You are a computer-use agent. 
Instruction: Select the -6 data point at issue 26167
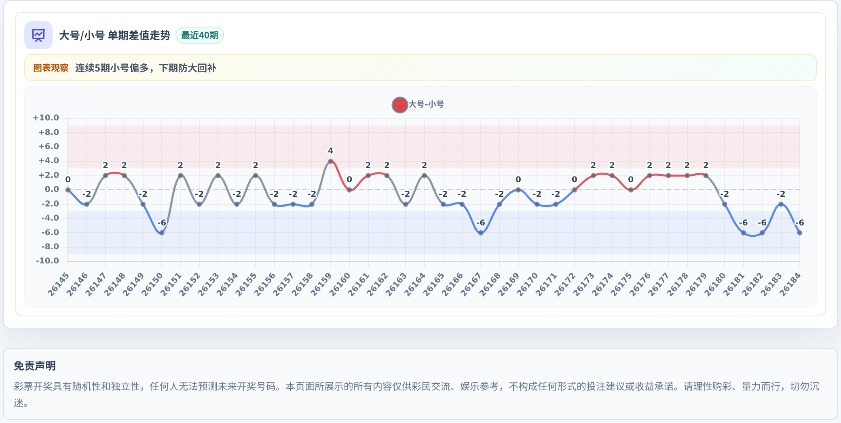[480, 233]
